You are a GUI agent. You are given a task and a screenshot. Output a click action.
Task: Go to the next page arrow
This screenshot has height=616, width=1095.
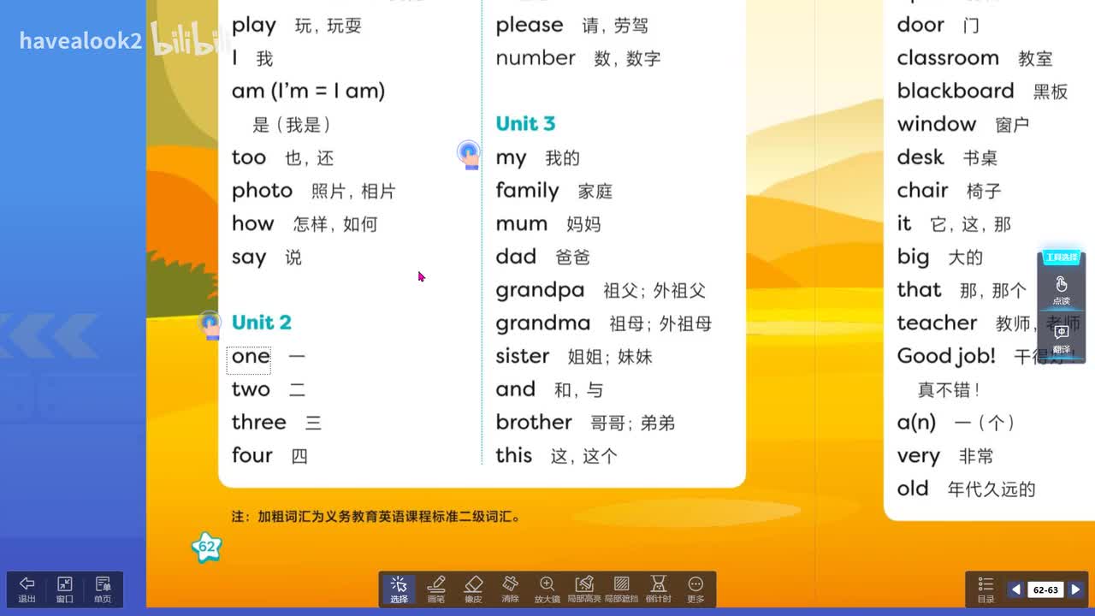pyautogui.click(x=1075, y=589)
